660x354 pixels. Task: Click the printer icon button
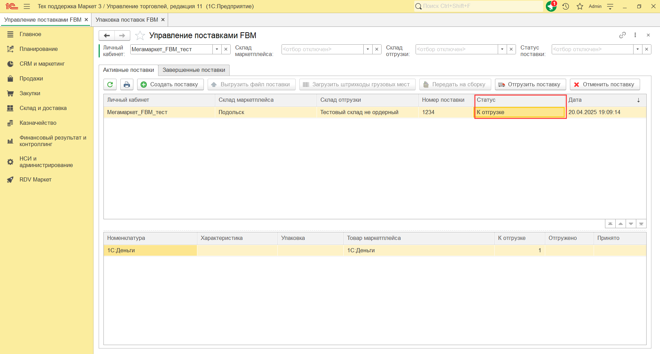(127, 85)
